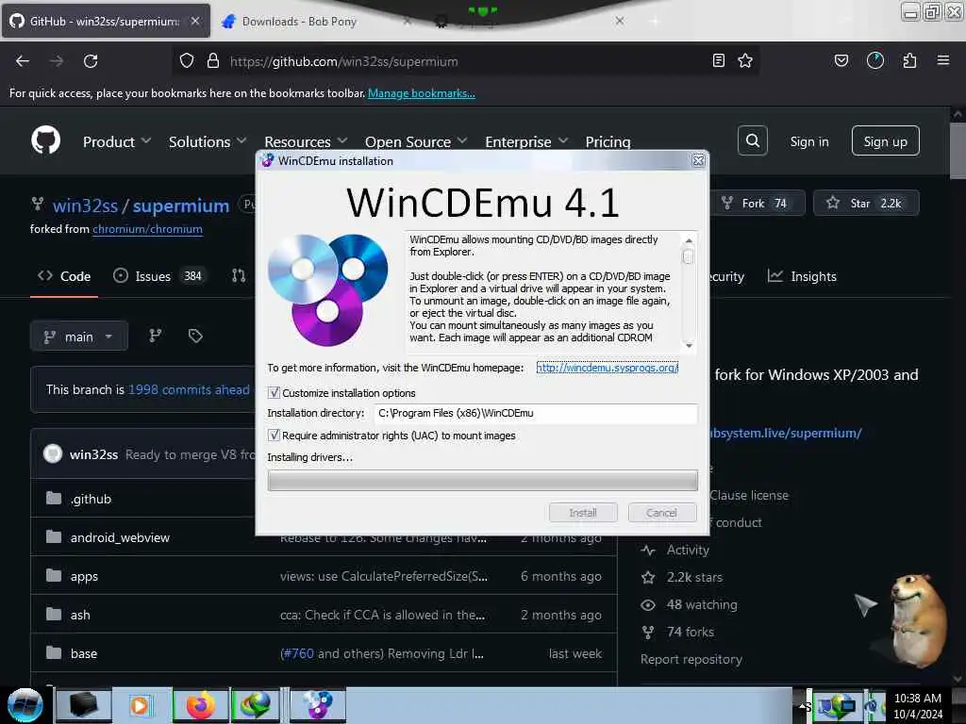Switch to the Issues tab
This screenshot has height=724, width=966.
point(158,276)
